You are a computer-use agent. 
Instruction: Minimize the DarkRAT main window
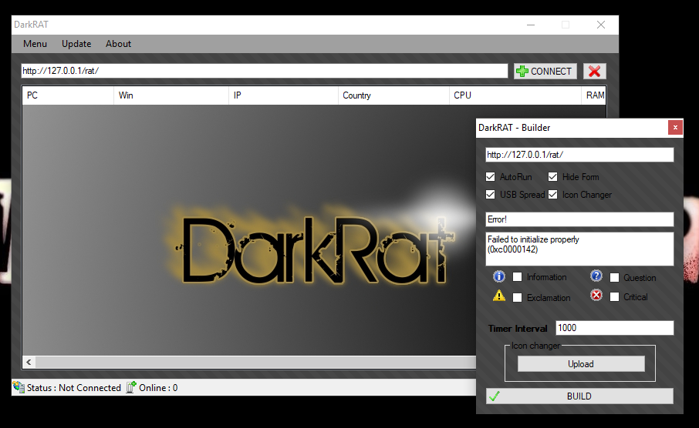point(531,25)
